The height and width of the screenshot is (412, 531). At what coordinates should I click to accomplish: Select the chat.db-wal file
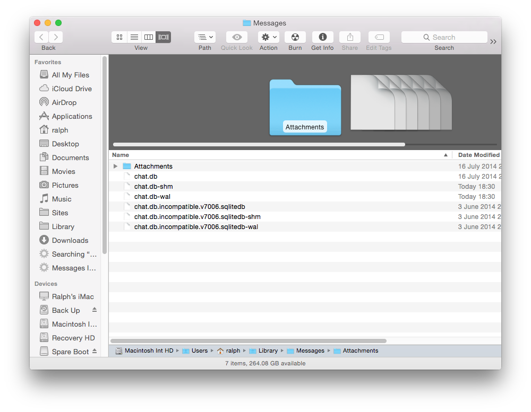[x=305, y=197]
